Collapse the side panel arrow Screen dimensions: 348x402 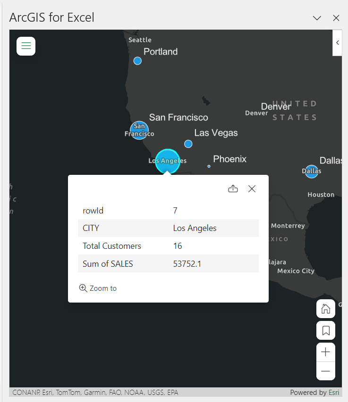pyautogui.click(x=337, y=43)
